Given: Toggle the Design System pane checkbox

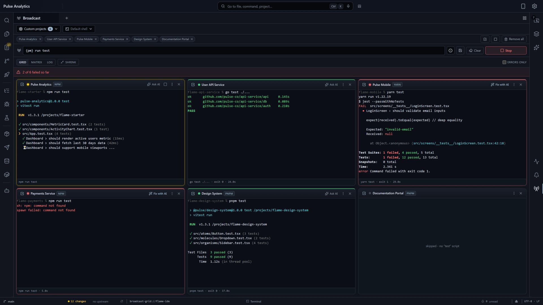Looking at the screenshot, I should pos(193,193).
